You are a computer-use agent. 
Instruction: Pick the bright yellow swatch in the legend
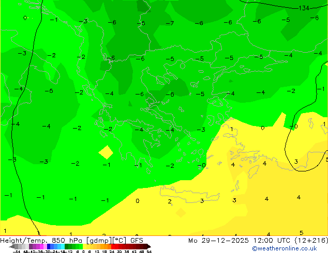pos(84,246)
